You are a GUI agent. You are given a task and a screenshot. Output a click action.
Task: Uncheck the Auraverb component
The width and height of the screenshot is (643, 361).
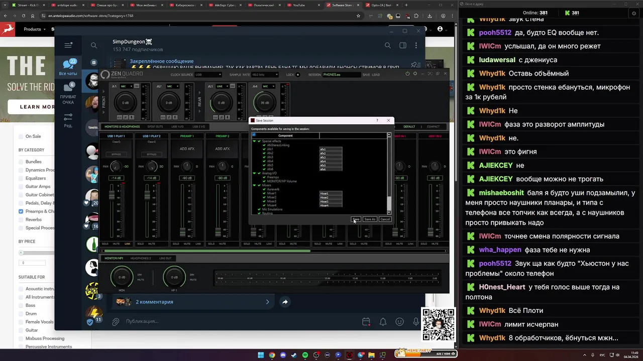(264, 189)
